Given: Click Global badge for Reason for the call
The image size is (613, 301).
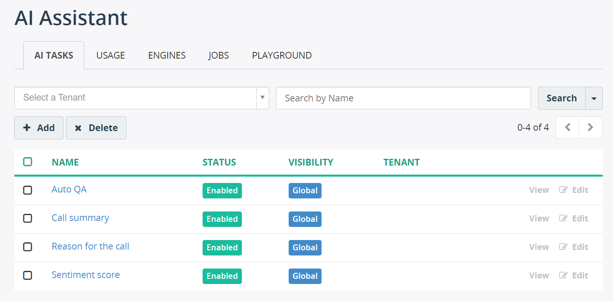Looking at the screenshot, I should pos(305,248).
